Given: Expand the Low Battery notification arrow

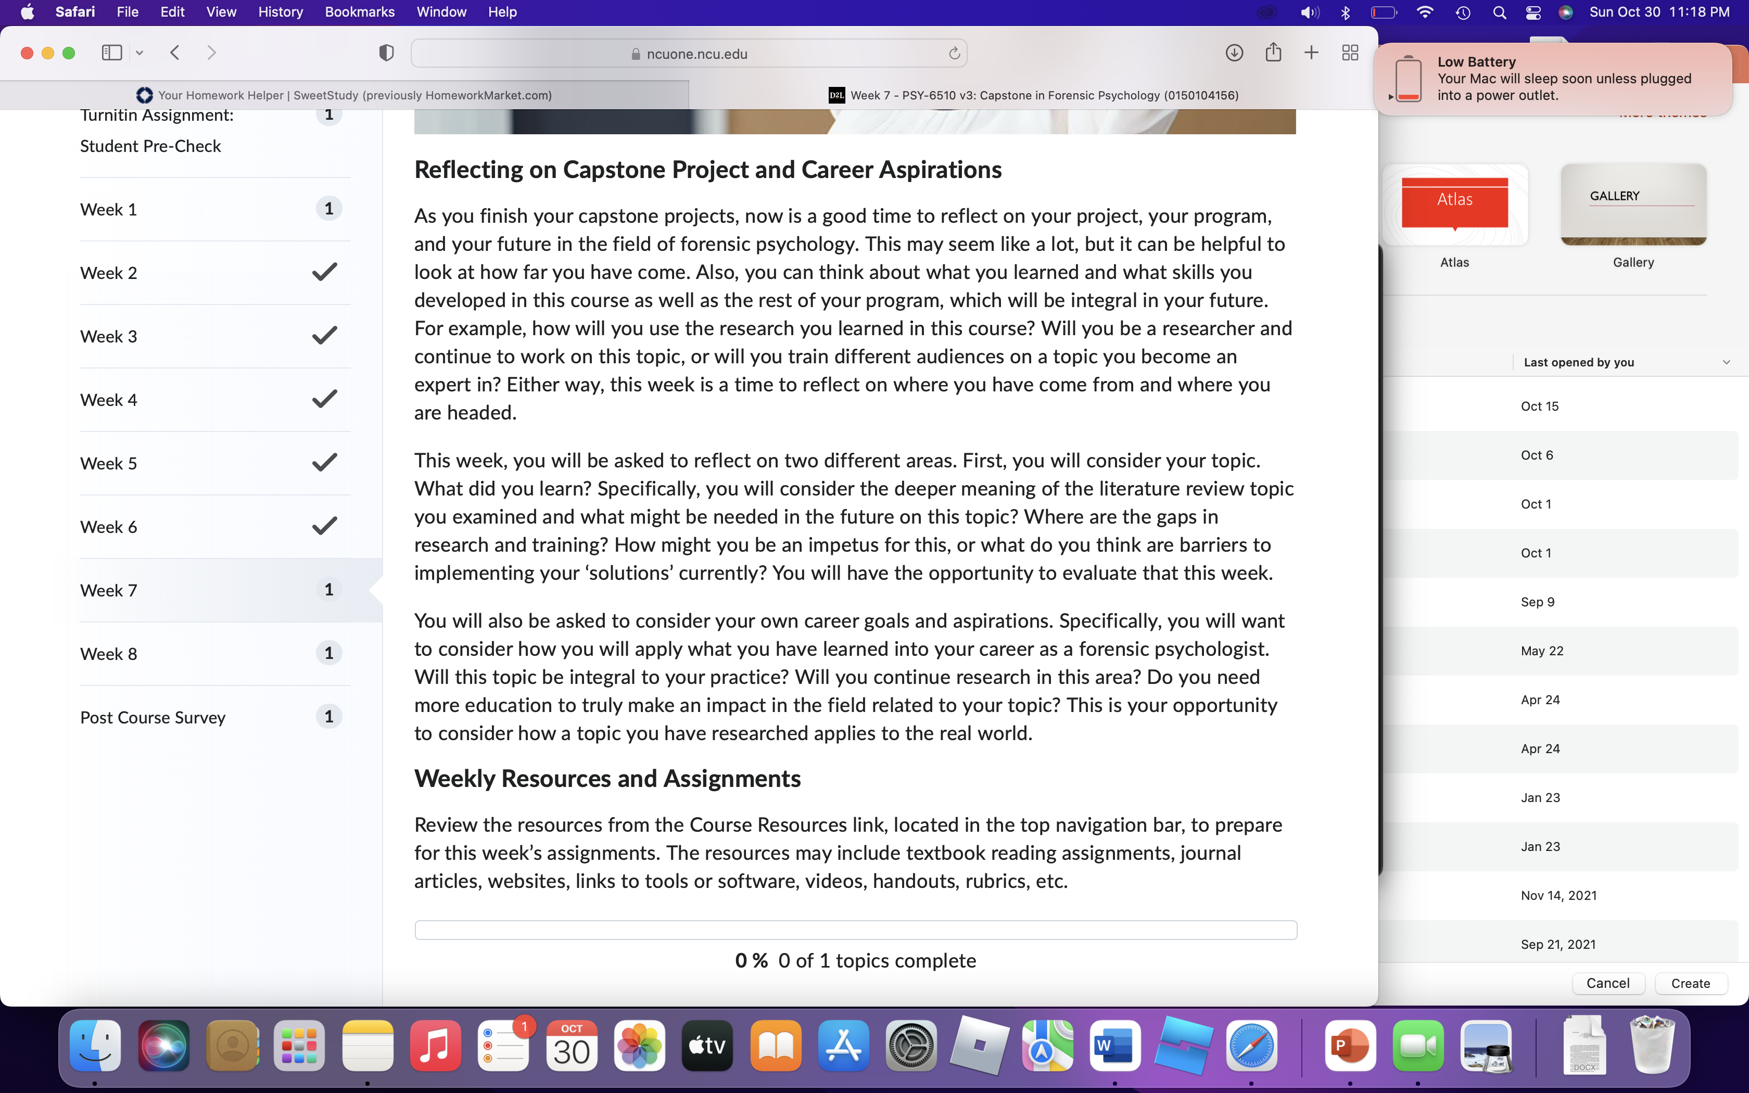Looking at the screenshot, I should click(1390, 96).
